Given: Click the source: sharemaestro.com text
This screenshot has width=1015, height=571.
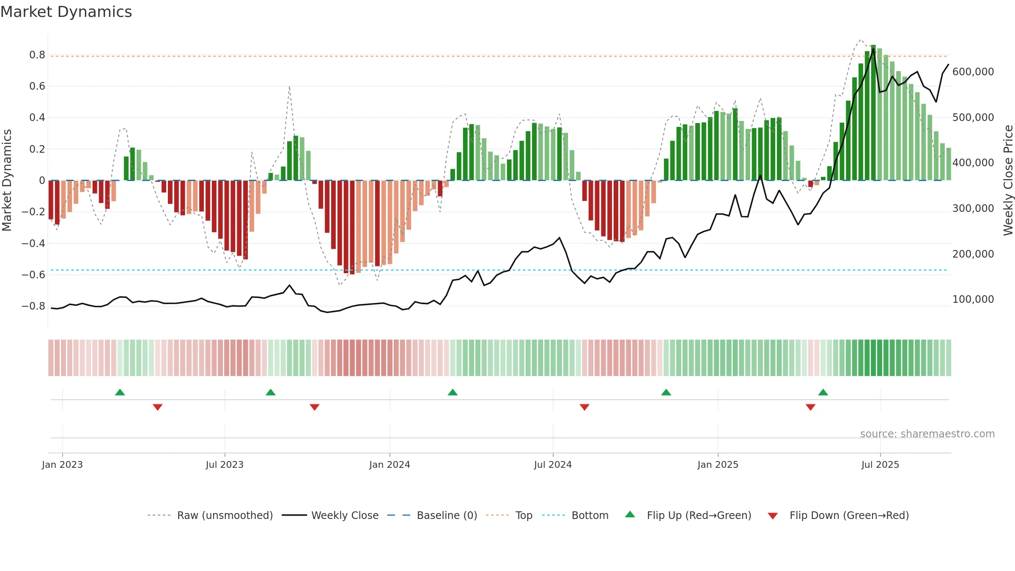Looking at the screenshot, I should (927, 434).
